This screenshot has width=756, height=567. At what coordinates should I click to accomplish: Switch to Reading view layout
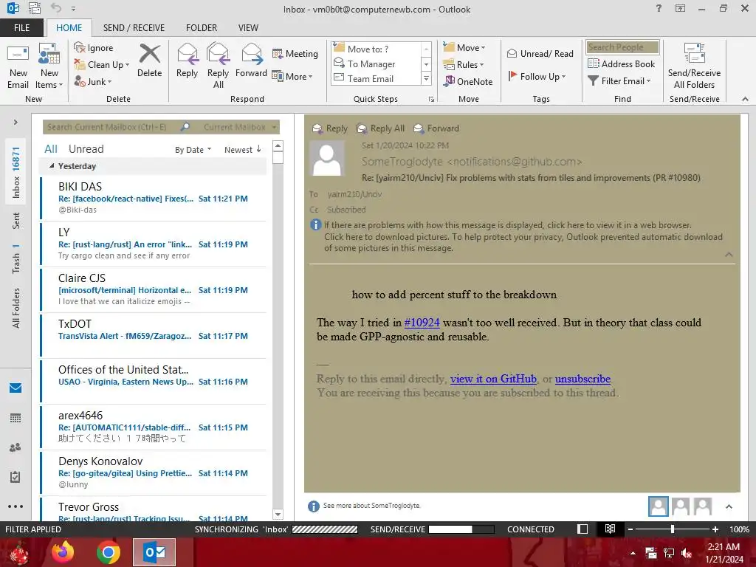tap(610, 529)
